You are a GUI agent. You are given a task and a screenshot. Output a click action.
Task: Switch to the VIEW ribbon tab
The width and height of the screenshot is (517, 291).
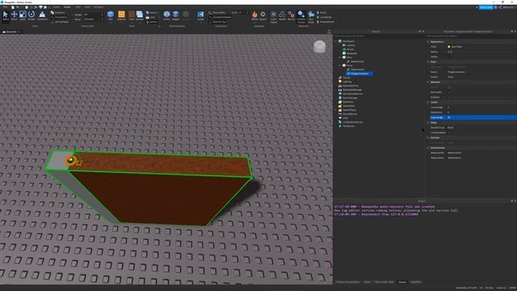87,7
